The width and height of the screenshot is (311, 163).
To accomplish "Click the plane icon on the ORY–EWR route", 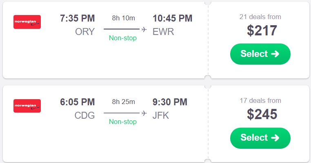I will click(x=144, y=29).
